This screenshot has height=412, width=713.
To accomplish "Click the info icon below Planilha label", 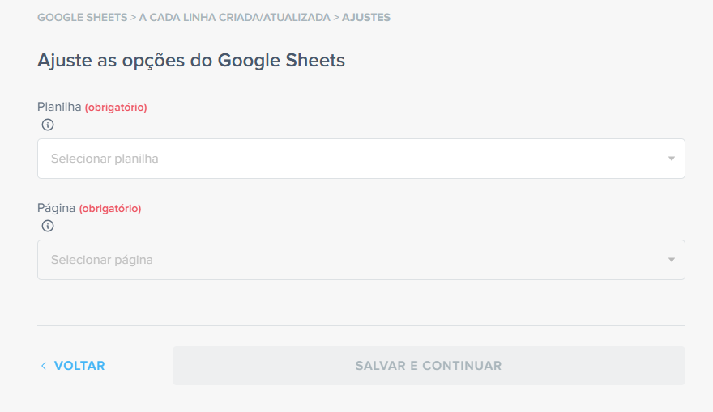I will 48,125.
